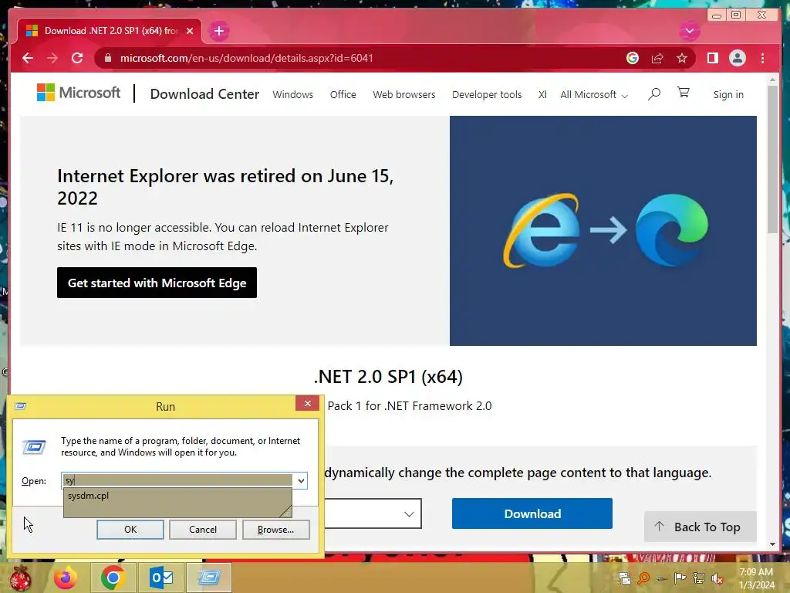Open a new Chrome tab with plus button

click(x=218, y=31)
